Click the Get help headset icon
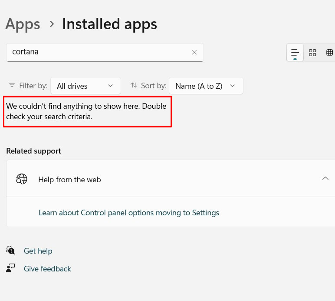 pyautogui.click(x=11, y=251)
